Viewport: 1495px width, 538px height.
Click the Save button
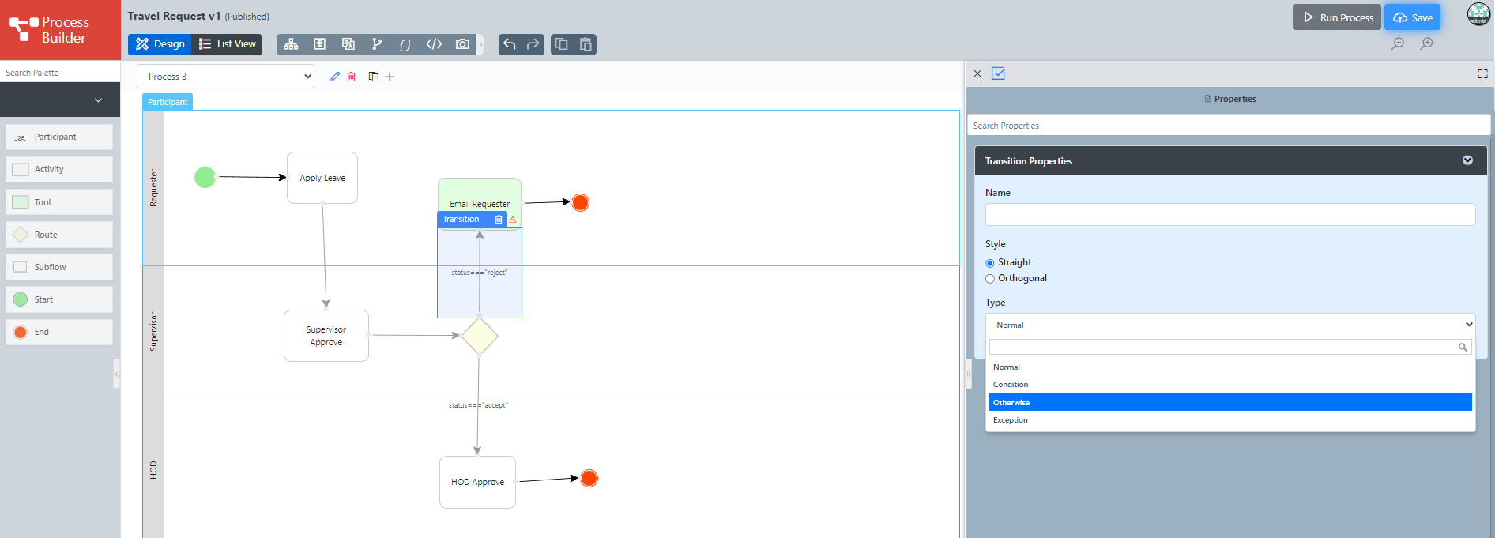coord(1412,17)
